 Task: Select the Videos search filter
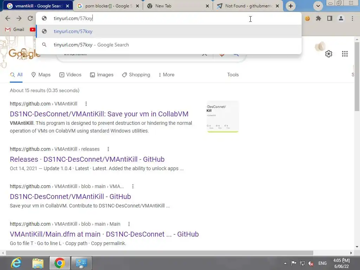pyautogui.click(x=70, y=75)
